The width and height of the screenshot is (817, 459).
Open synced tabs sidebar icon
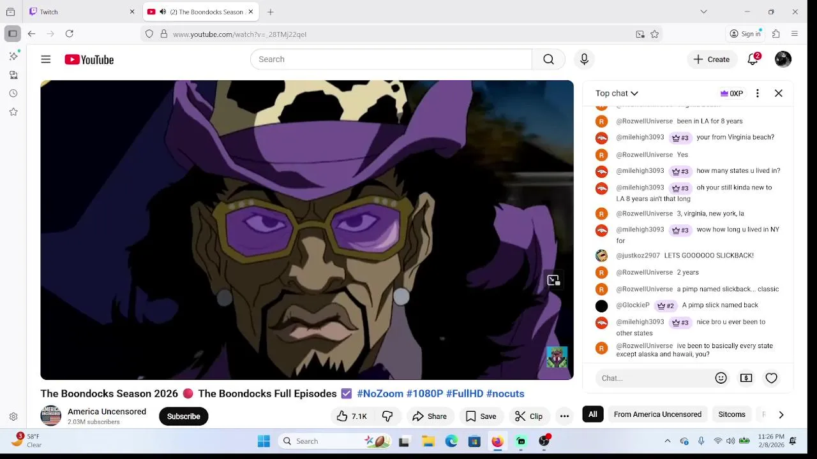13,75
